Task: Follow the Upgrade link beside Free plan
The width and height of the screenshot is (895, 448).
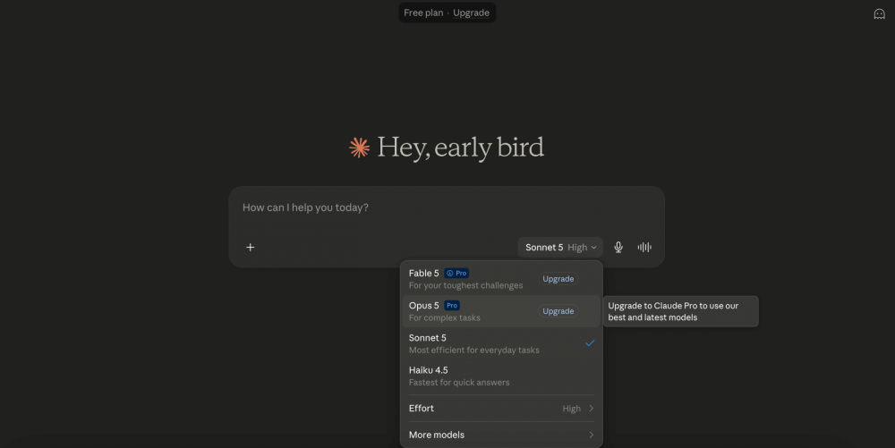Action: (x=471, y=13)
